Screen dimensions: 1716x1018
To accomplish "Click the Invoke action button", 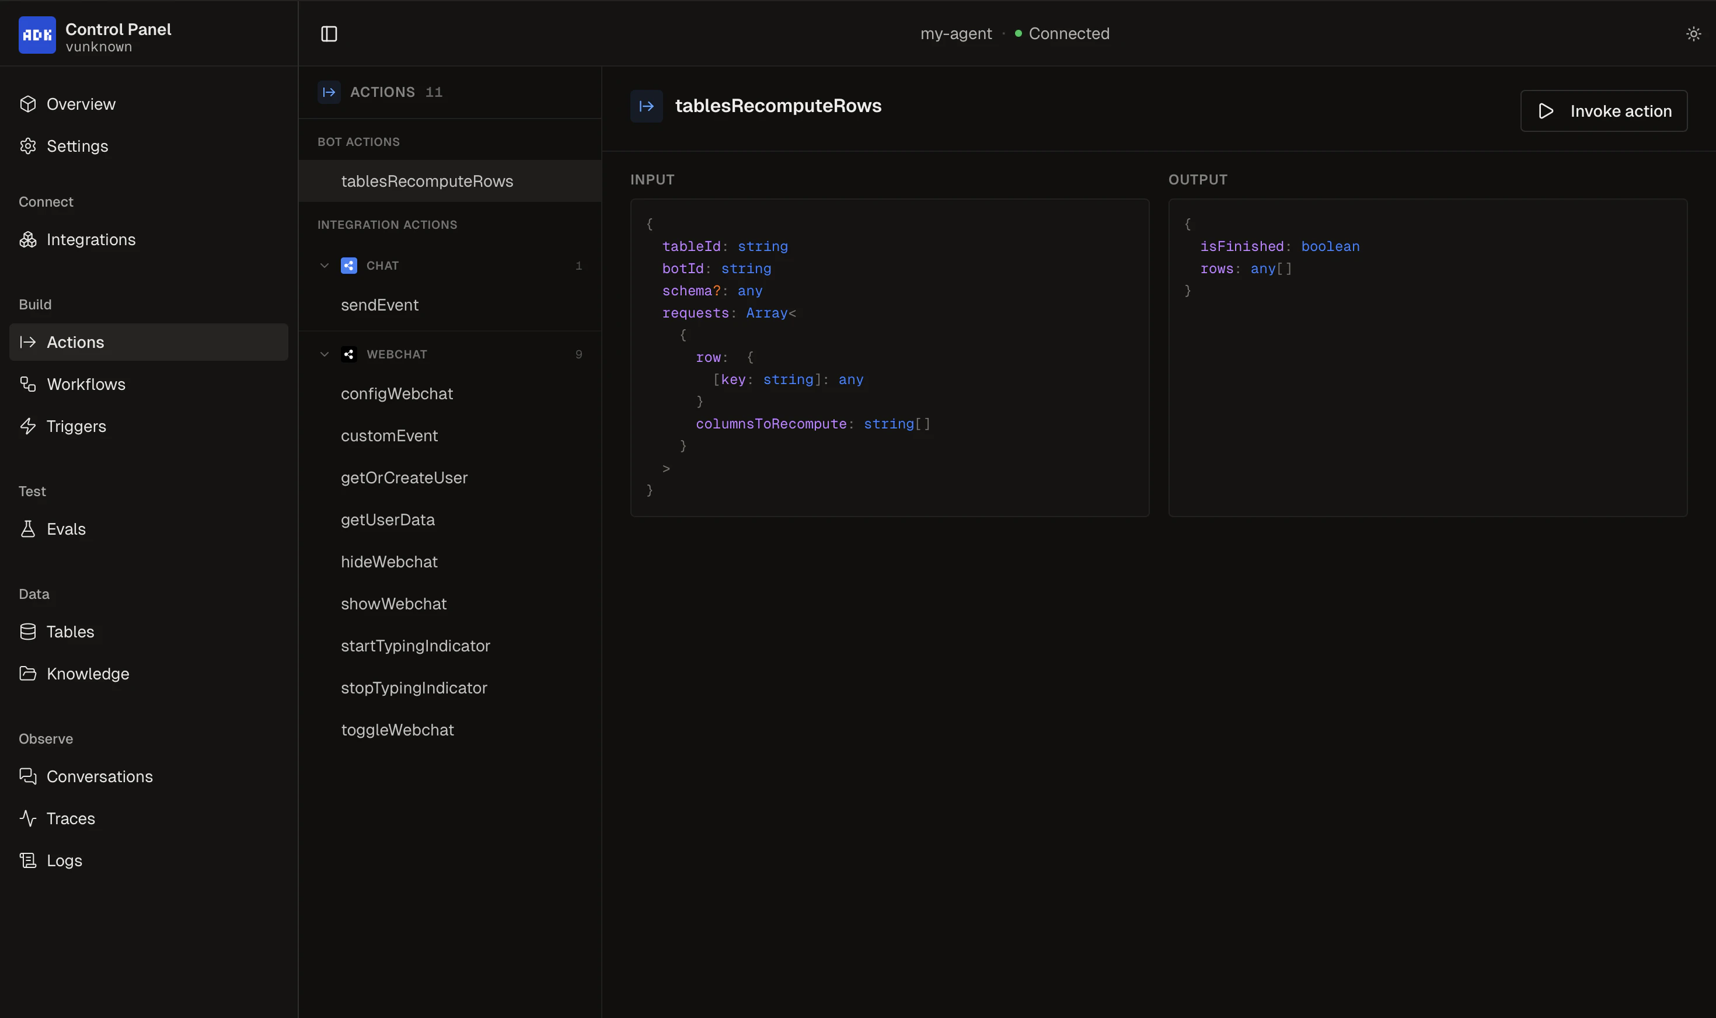I will click(x=1603, y=110).
